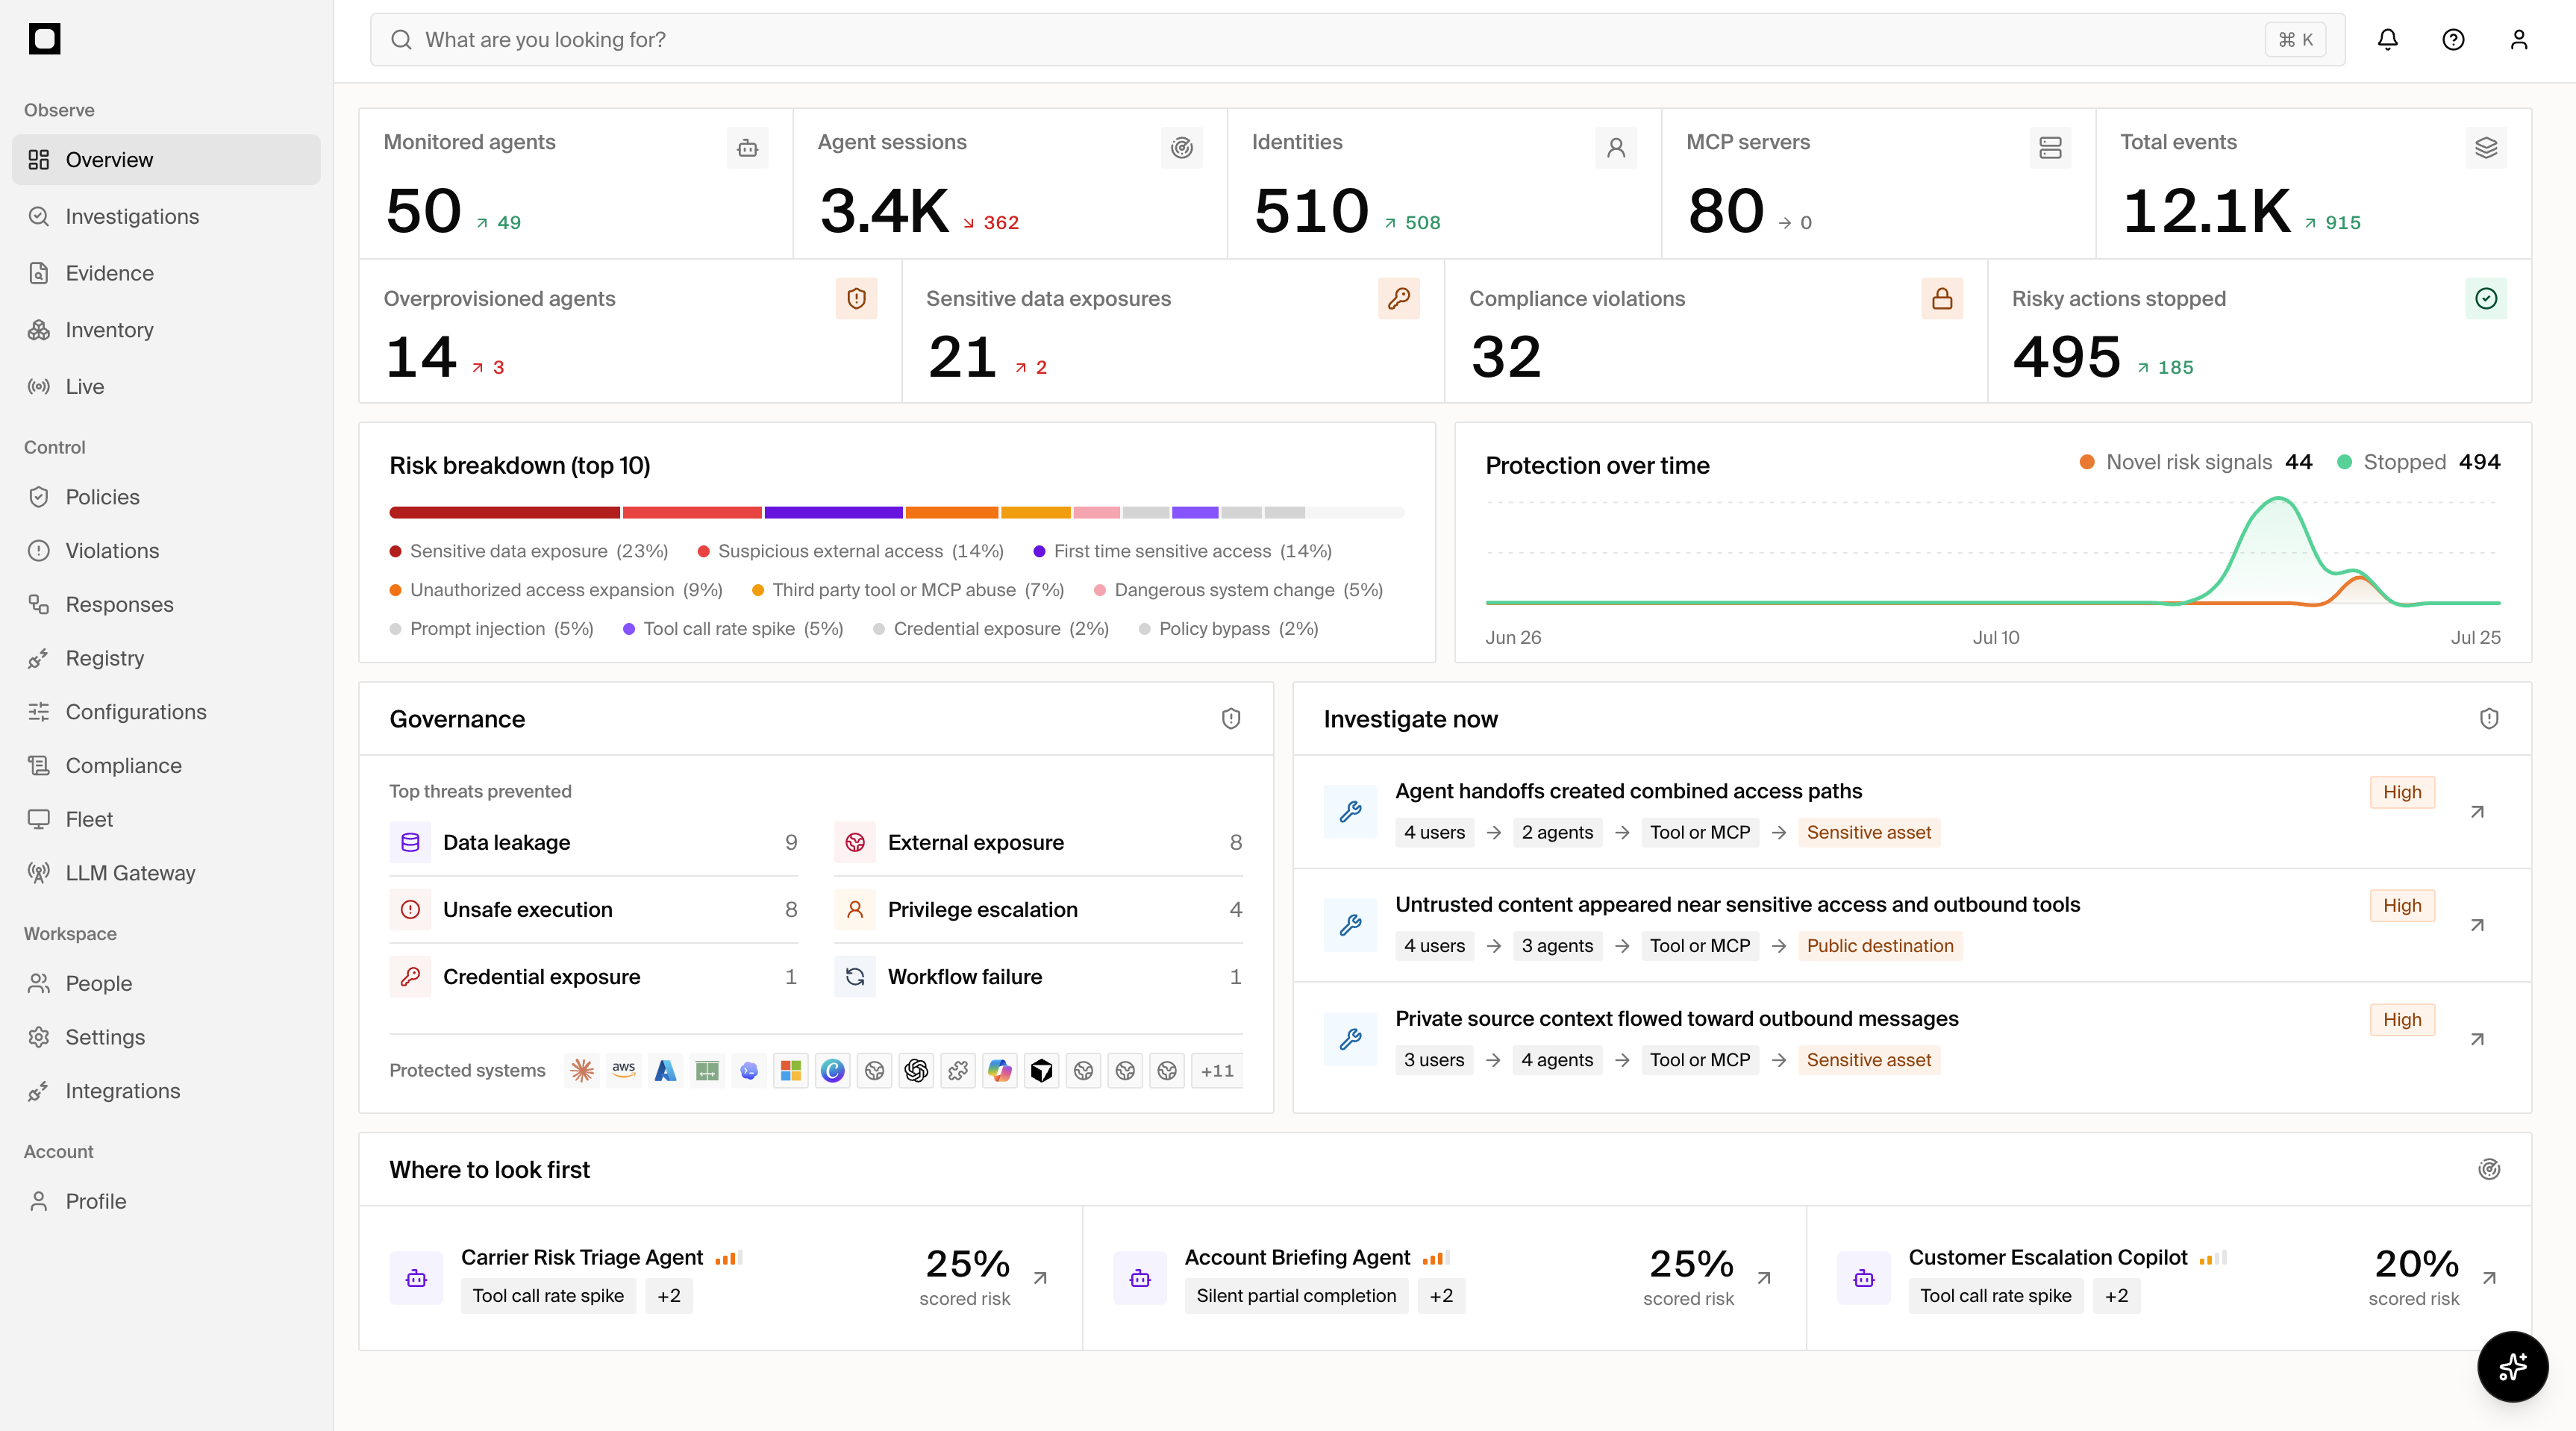The height and width of the screenshot is (1431, 2576).
Task: Click the Microsoft protected system icon
Action: pos(791,1071)
